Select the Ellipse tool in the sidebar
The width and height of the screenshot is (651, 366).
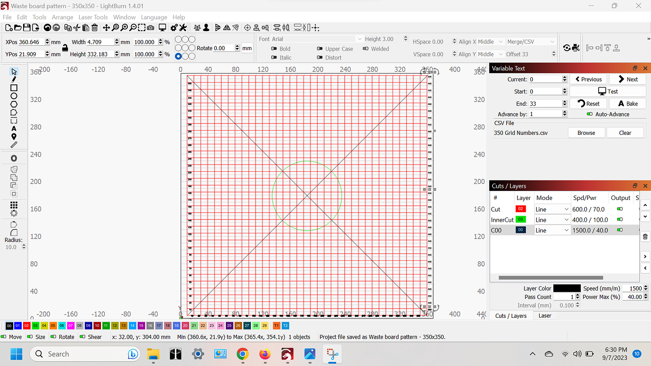click(14, 96)
